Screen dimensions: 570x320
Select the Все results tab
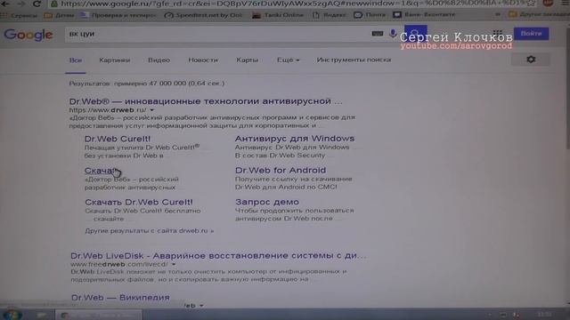point(76,60)
